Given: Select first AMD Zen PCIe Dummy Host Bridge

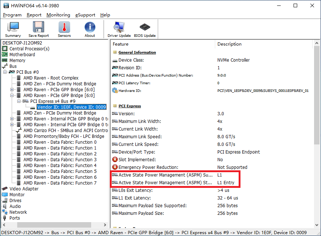Looking at the screenshot, I should (x=60, y=84).
